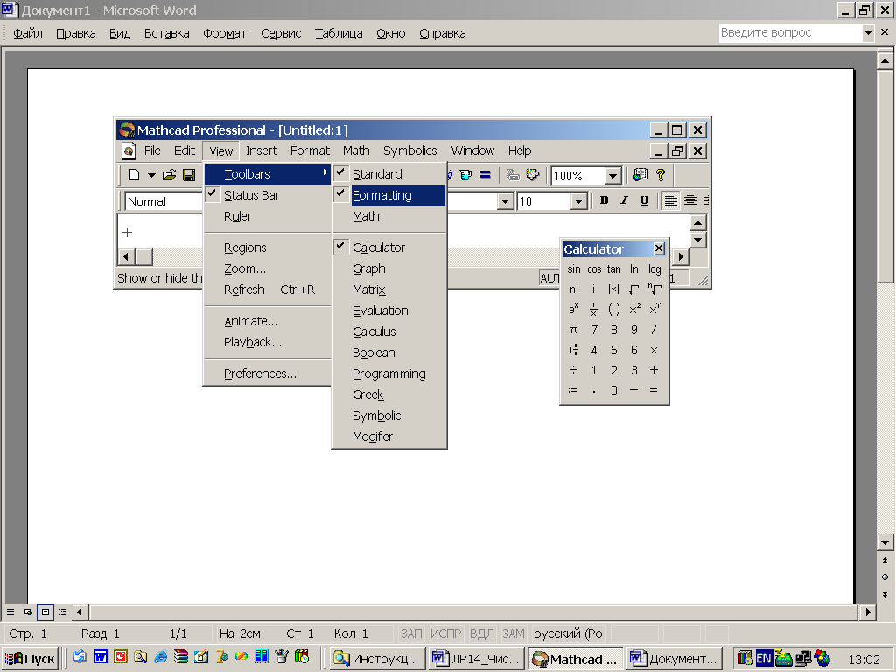
Task: Insert the absolute value operator
Action: (613, 289)
